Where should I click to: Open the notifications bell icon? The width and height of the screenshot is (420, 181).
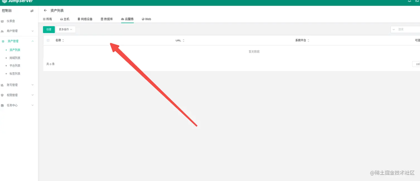pos(409,1)
